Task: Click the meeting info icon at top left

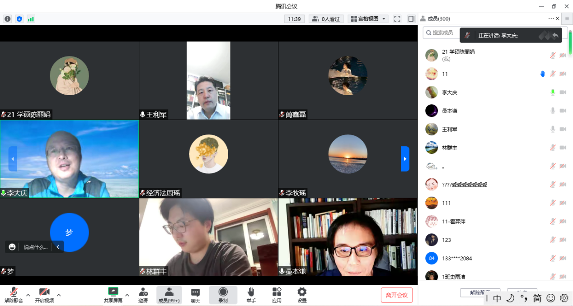Action: pos(8,19)
